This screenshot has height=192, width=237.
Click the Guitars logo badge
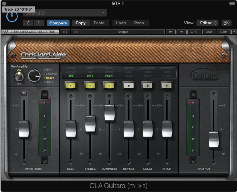pyautogui.click(x=205, y=75)
